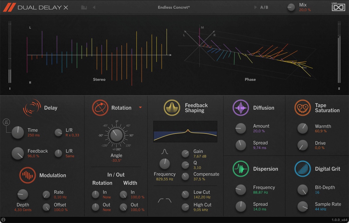Click the Compensate knob
Viewport: 349px width, 223px height.
[x=185, y=176]
